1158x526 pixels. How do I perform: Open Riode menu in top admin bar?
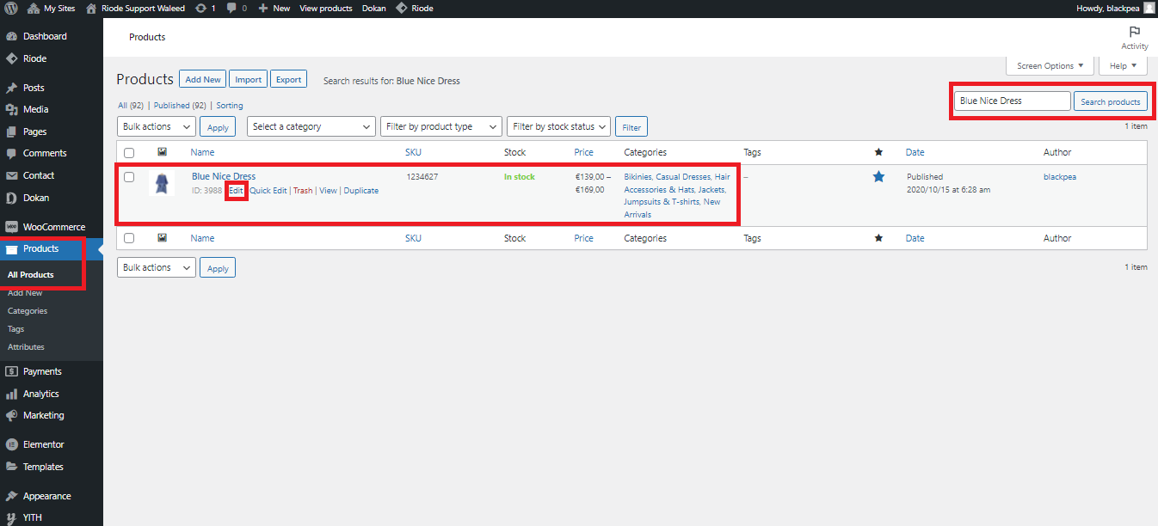[x=415, y=8]
